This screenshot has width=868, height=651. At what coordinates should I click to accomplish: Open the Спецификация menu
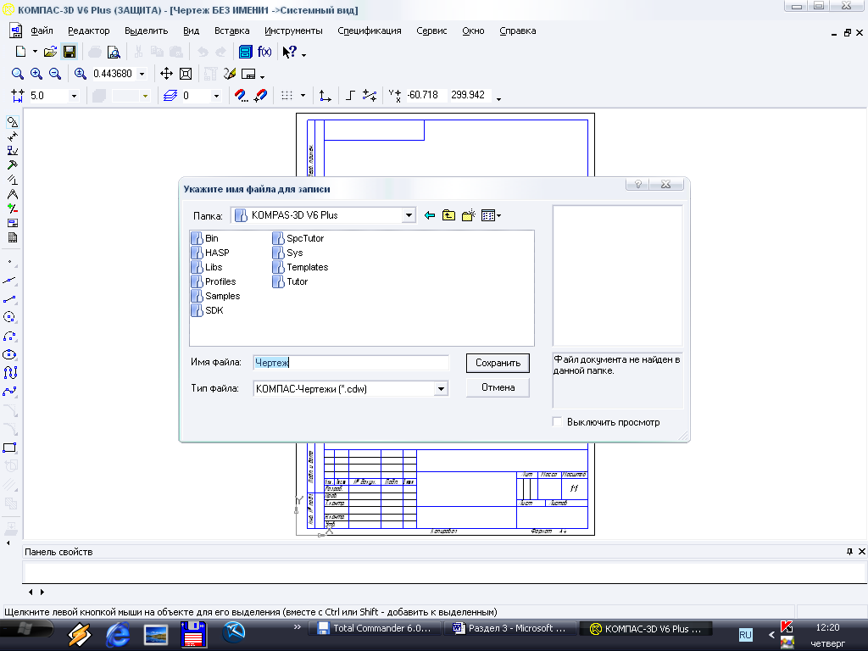[x=370, y=31]
